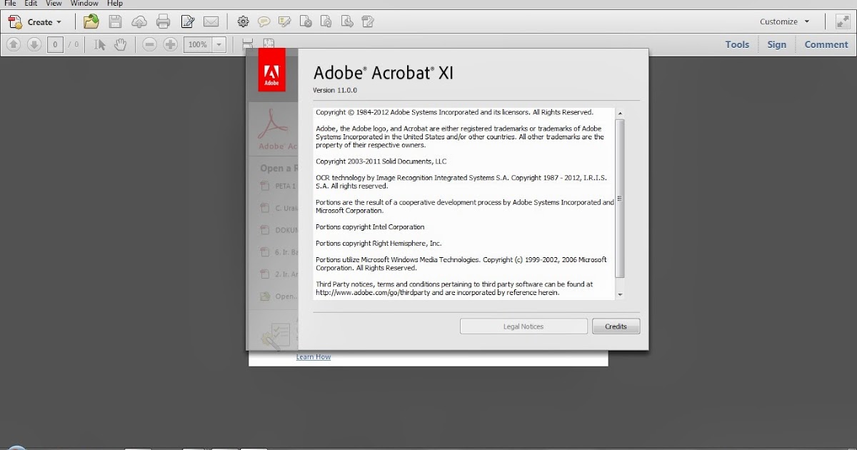The width and height of the screenshot is (857, 450).
Task: Click the Version 11.0.0 text
Action: 335,91
